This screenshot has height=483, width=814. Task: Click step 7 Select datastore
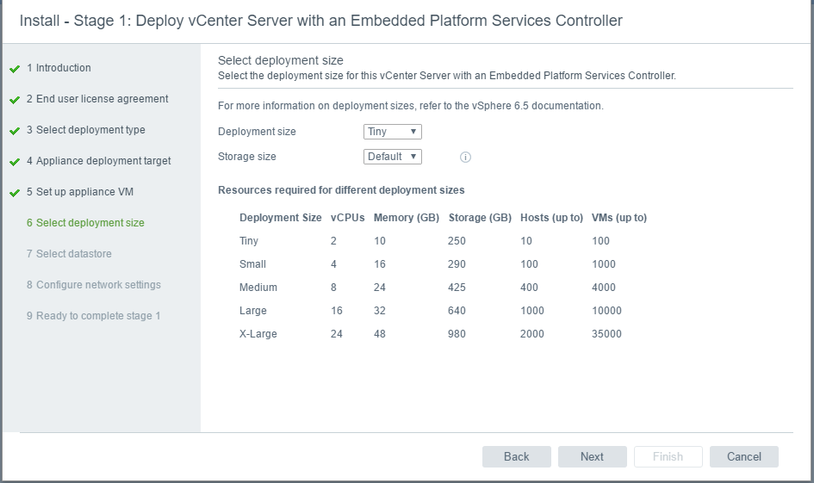69,254
